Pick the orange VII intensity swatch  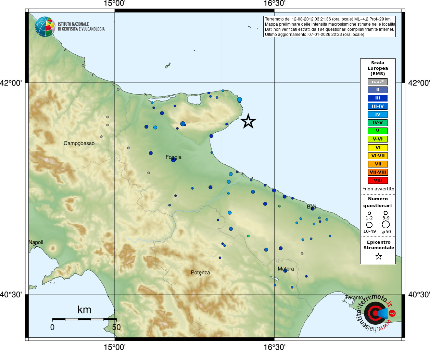coord(378,164)
